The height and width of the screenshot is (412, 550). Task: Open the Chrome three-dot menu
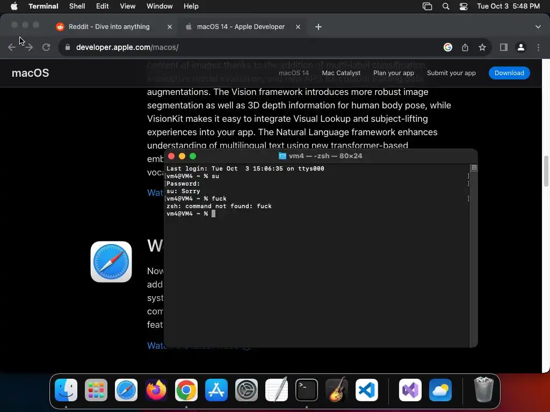coord(538,47)
